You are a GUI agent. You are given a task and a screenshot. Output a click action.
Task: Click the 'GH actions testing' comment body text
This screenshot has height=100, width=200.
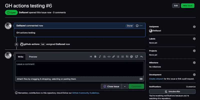point(26,33)
